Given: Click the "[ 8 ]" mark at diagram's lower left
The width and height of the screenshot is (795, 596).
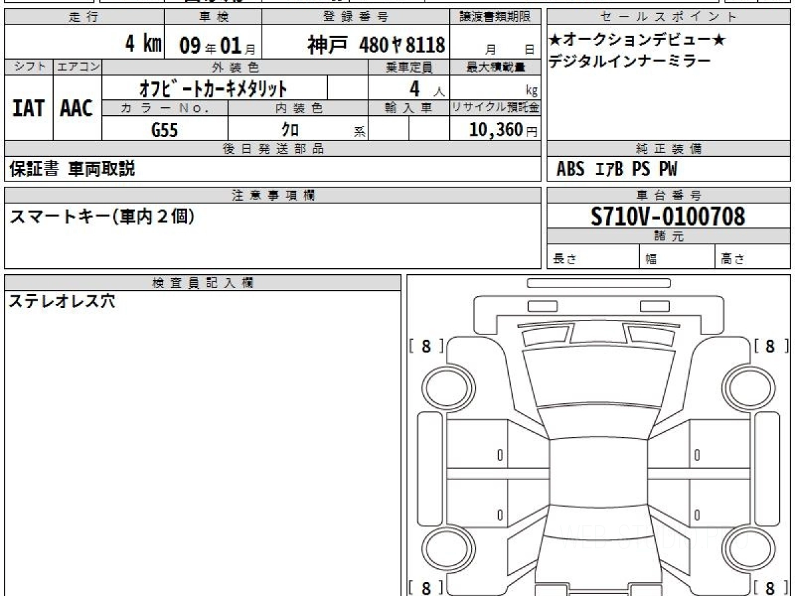Looking at the screenshot, I should tap(426, 587).
